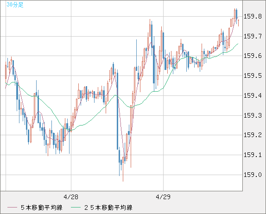
Task: Click the 159.3 price axis label
Action: (x=253, y=115)
